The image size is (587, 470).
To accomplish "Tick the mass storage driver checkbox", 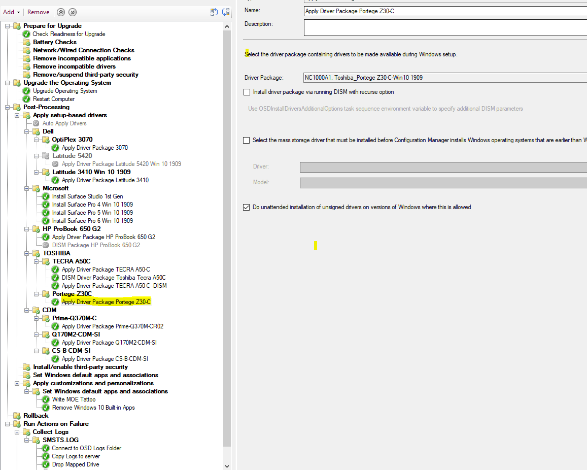I will click(x=247, y=141).
